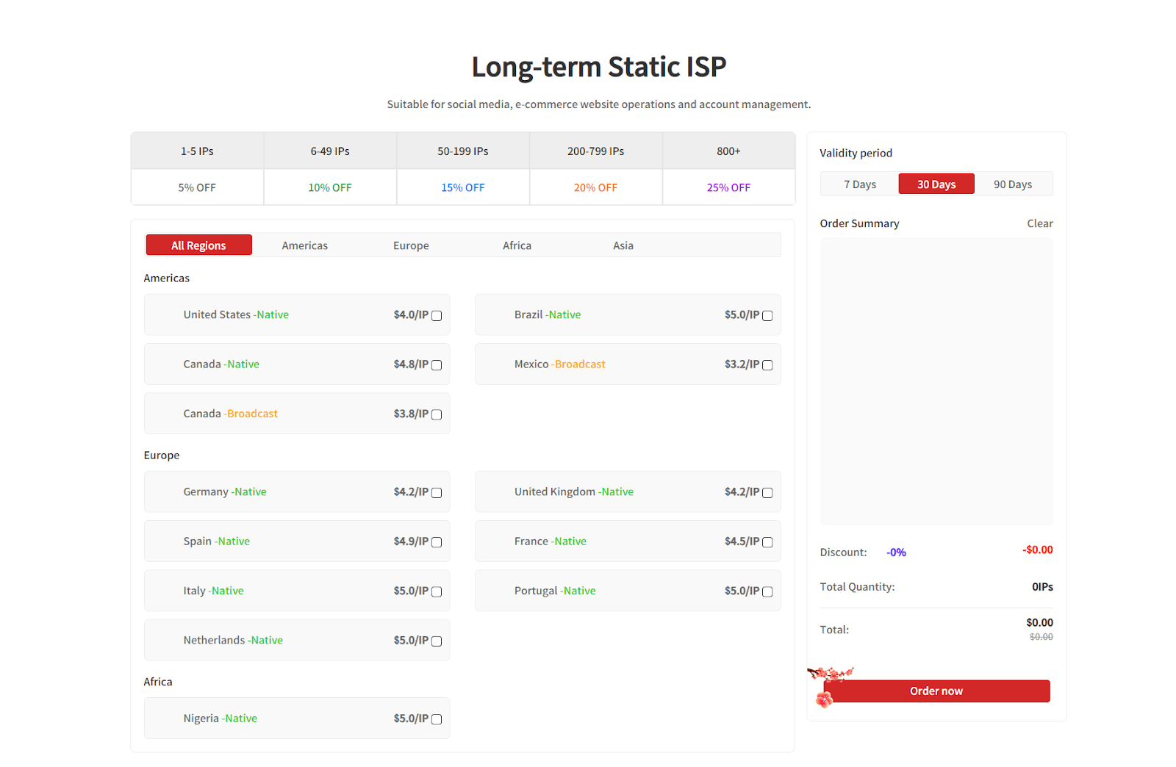Choose the 7 Days validity period
The image size is (1176, 767).
click(x=859, y=184)
